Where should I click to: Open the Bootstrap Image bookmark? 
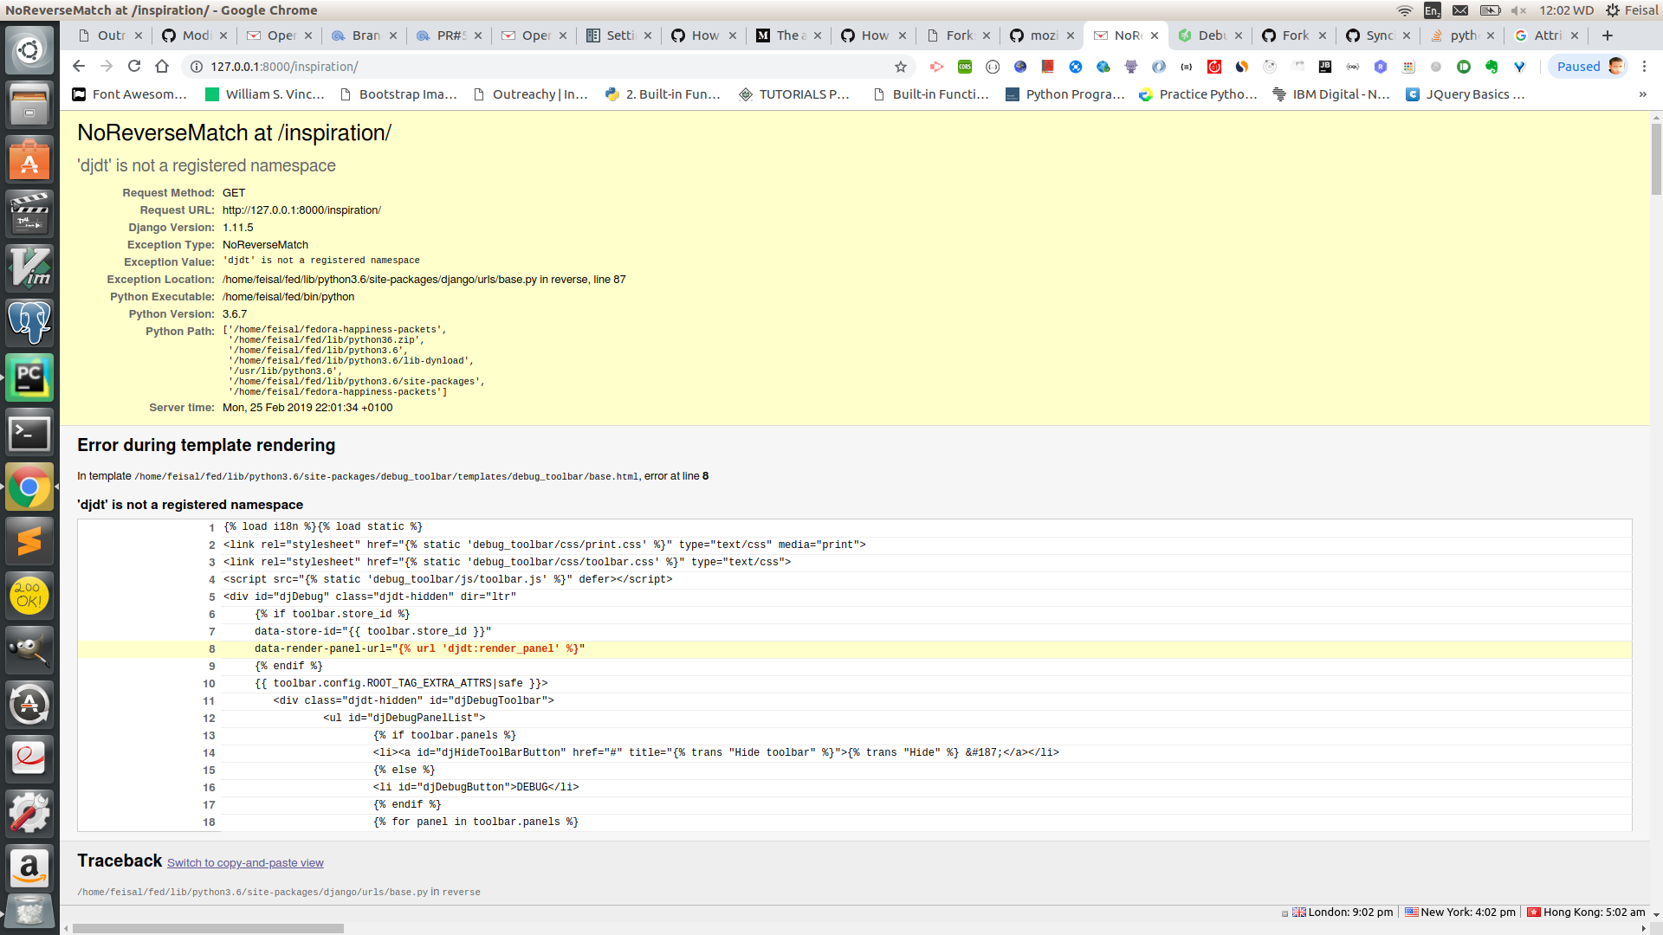(398, 94)
